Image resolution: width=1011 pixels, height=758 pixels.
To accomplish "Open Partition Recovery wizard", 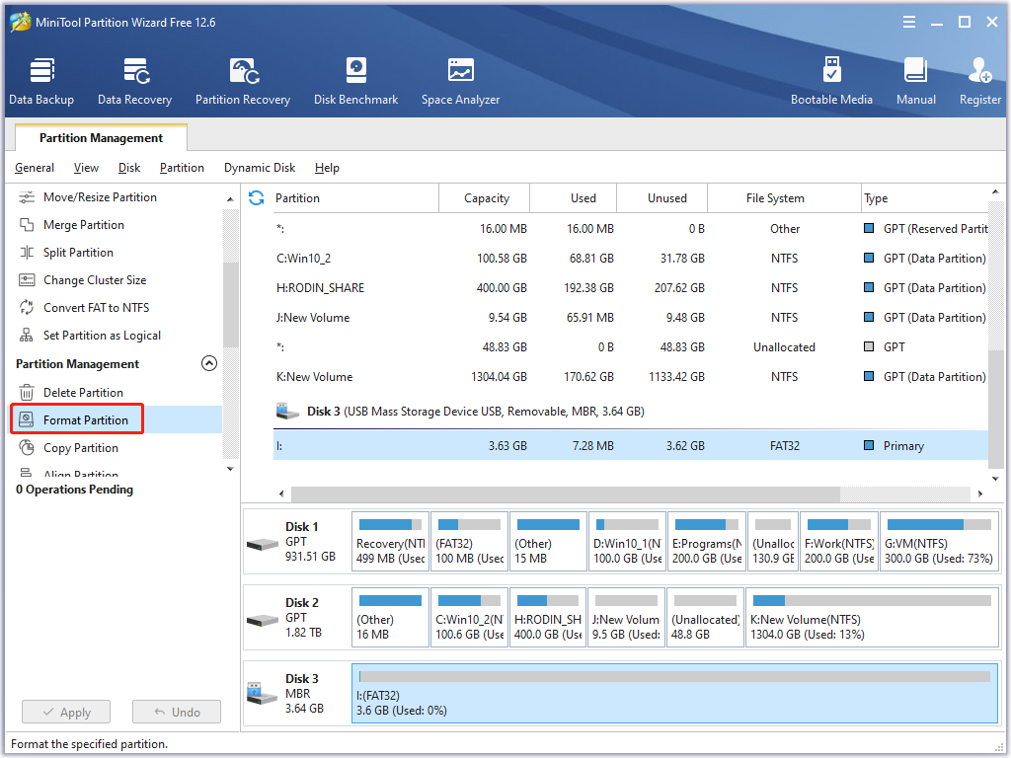I will coord(243,81).
